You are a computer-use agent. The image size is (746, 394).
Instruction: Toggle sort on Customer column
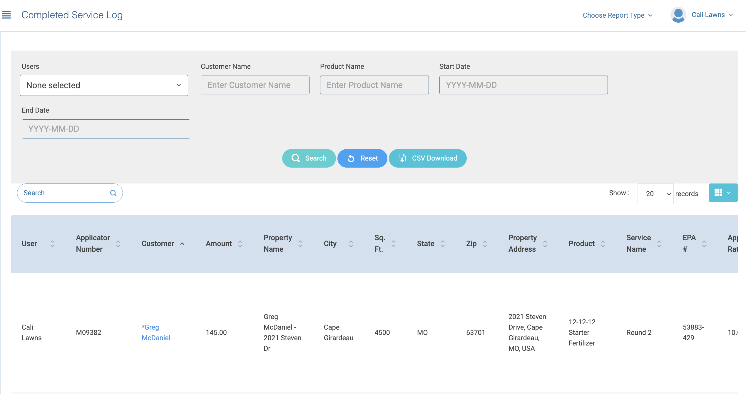point(182,243)
